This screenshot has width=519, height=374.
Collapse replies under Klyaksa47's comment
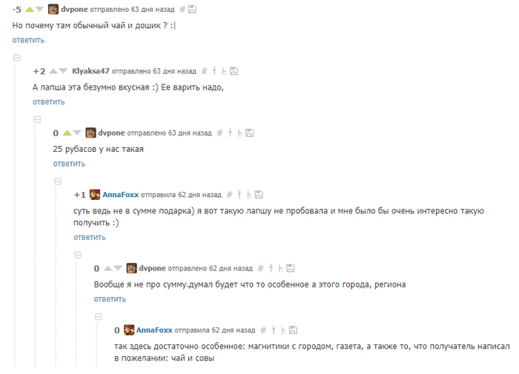click(x=37, y=119)
